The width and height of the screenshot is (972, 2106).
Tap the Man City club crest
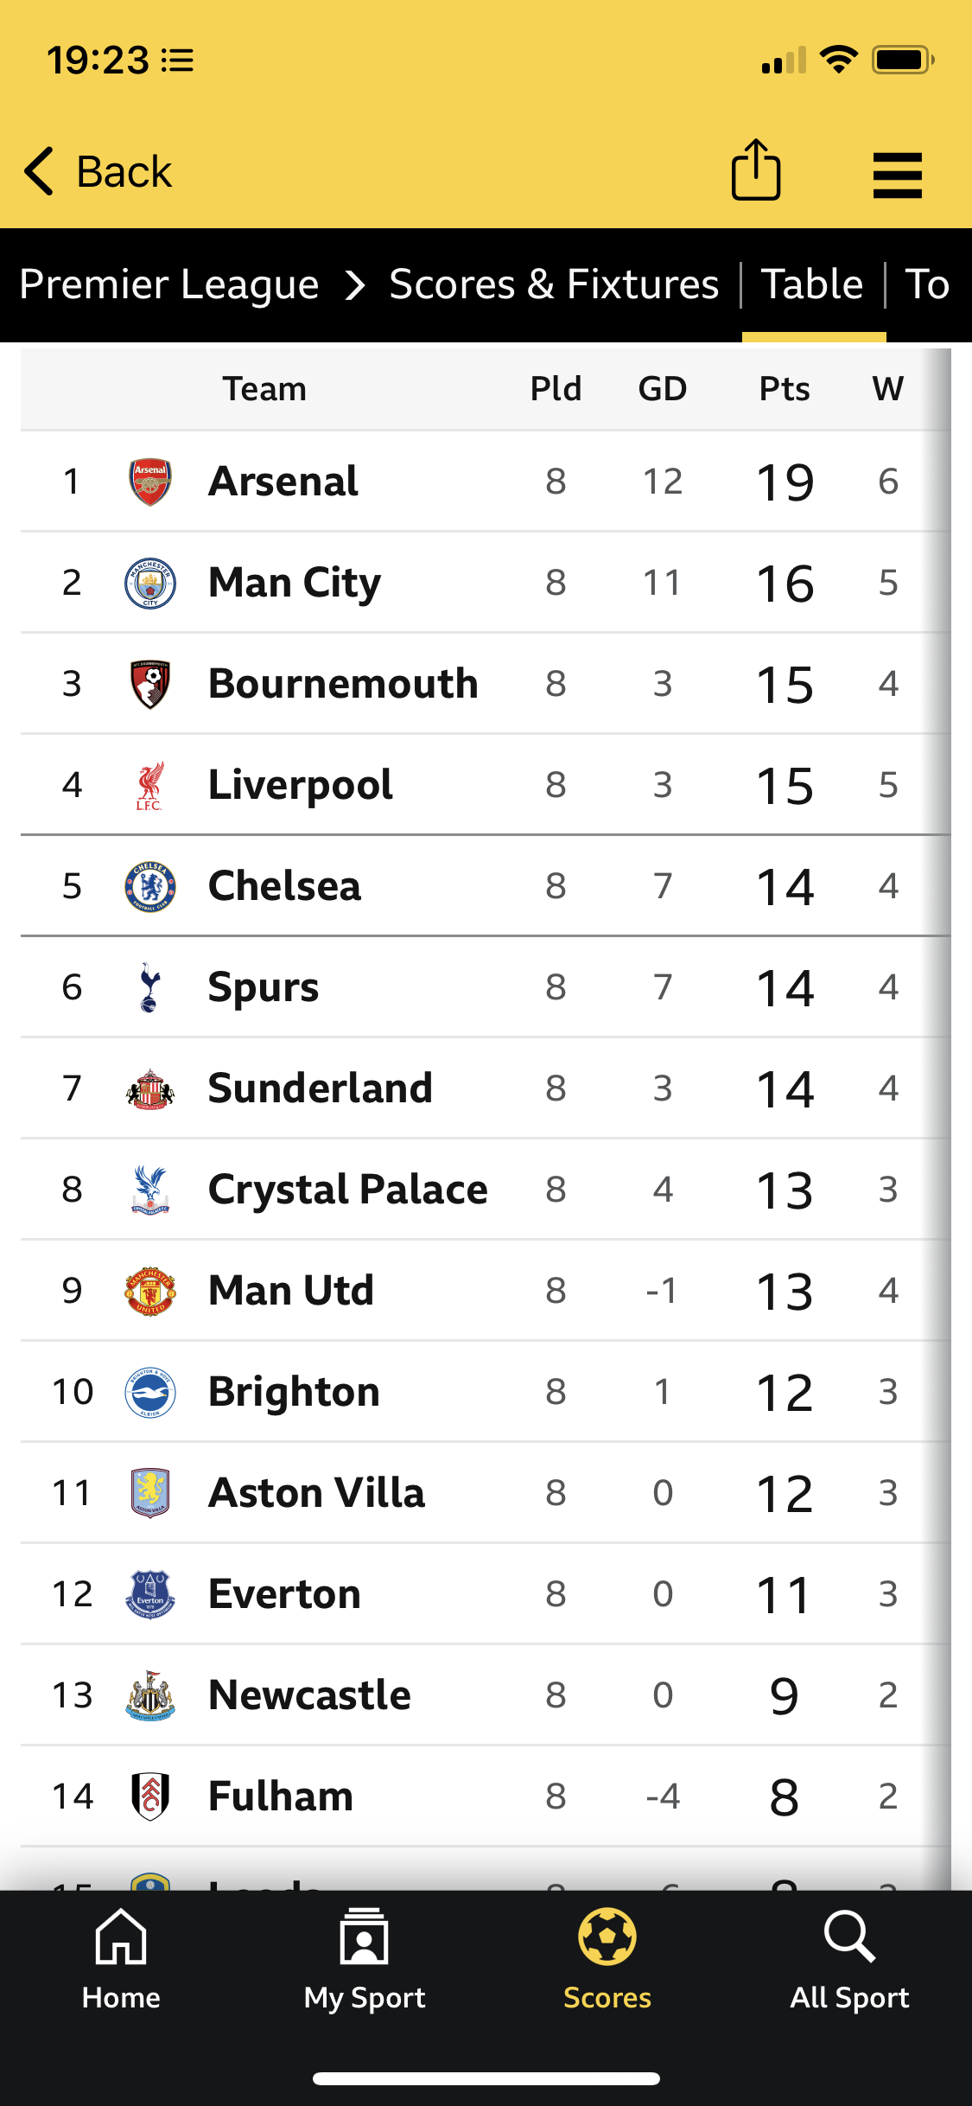tap(150, 583)
